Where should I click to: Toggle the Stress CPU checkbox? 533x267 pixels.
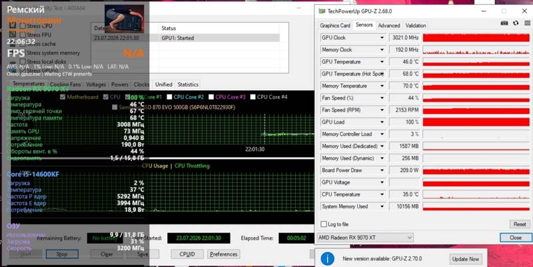[23, 26]
